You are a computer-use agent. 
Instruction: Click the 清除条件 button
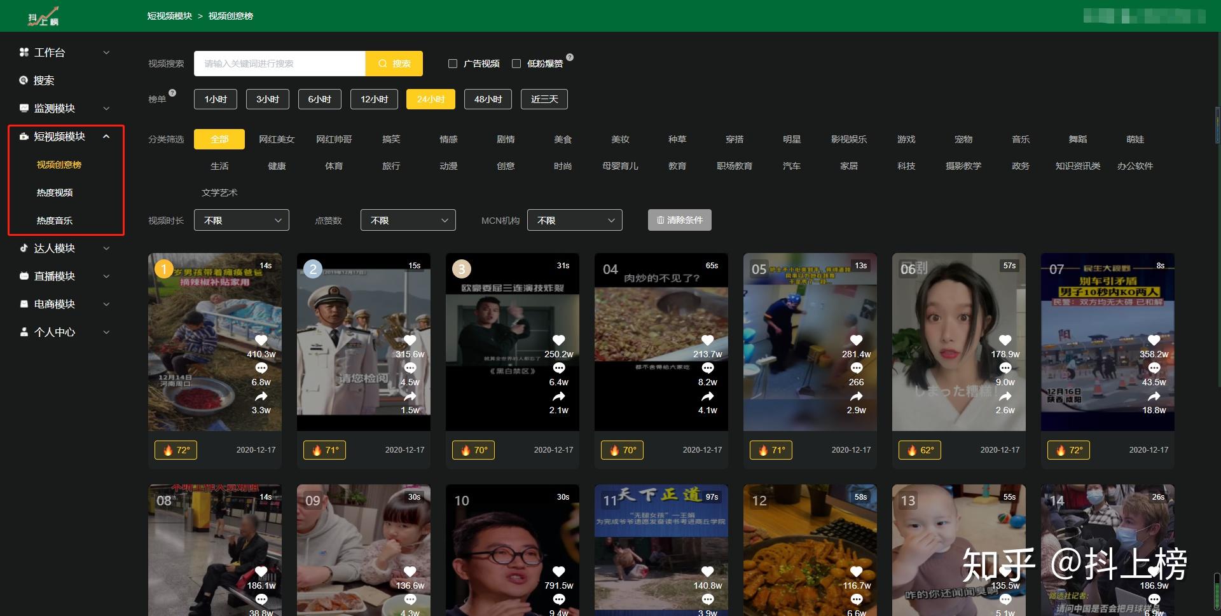[680, 220]
